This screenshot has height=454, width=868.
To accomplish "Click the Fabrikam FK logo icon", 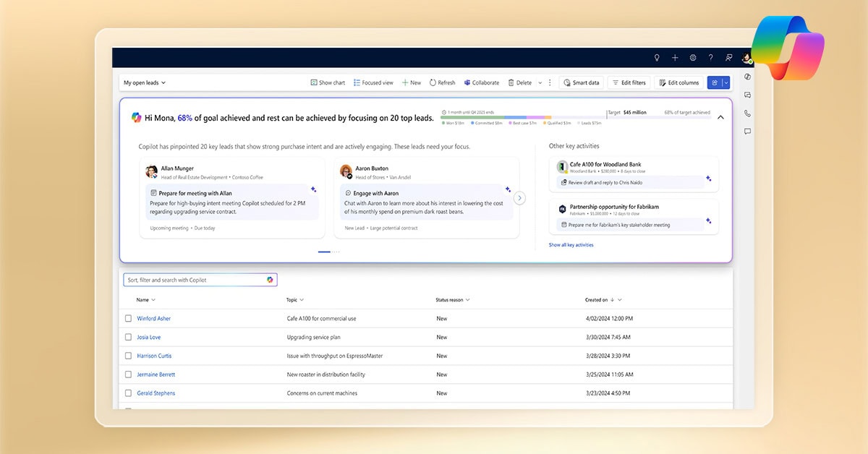I will 562,209.
